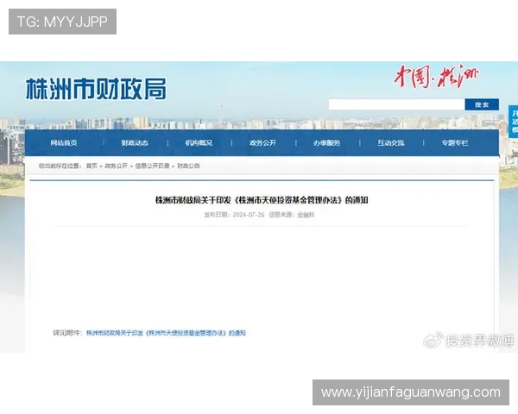Viewport: 518px width, 414px height.
Task: Open the 办事服务 navigation item
Action: (326, 143)
